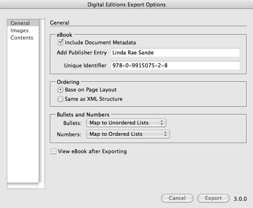Image resolution: width=253 pixels, height=208 pixels.
Task: Click the Bullets and Numbers group title
Action: coord(83,115)
